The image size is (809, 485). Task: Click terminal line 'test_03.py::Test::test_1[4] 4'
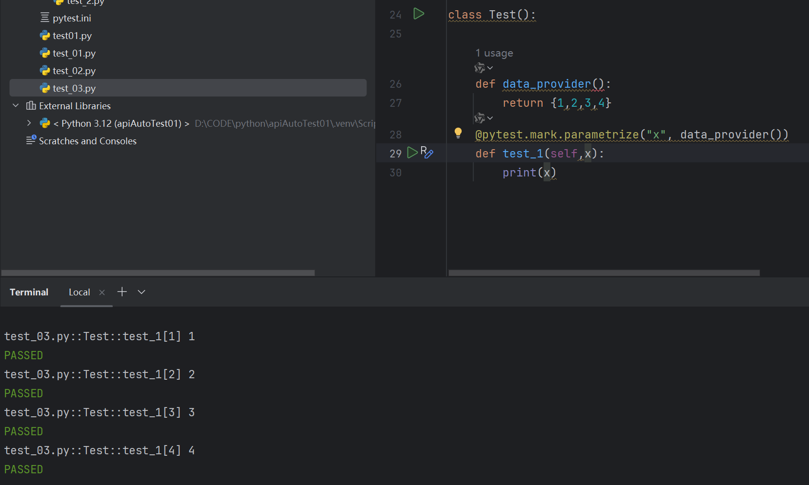[x=100, y=450]
